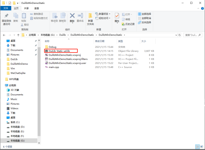
Task: Switch to the Home (主页) tab
Action: coord(16,8)
